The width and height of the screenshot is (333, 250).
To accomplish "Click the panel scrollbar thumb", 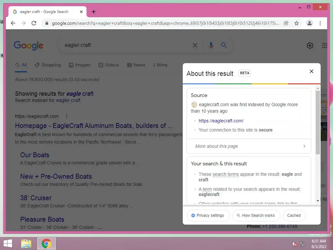I will [x=318, y=122].
